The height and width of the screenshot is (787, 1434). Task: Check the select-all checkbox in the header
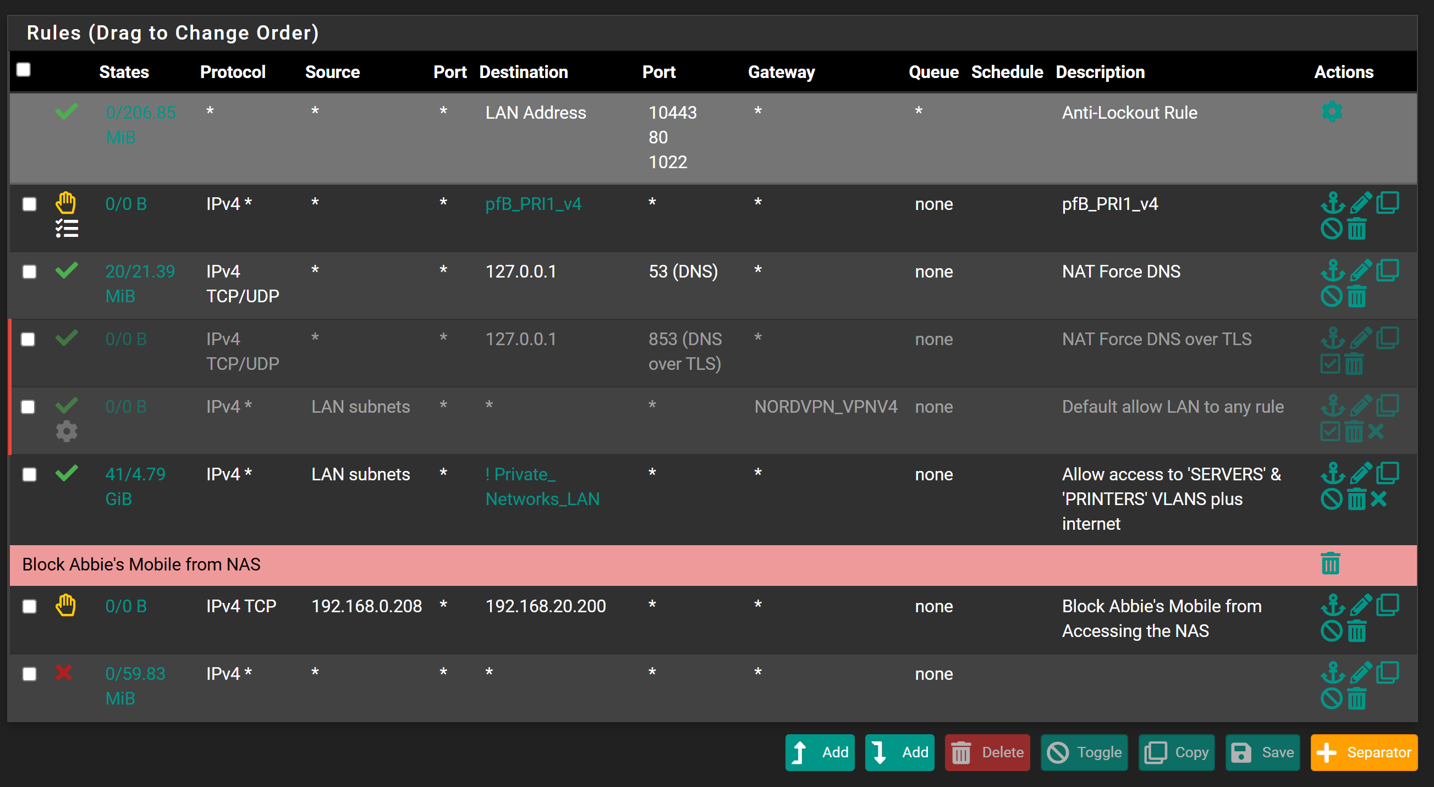(x=24, y=70)
